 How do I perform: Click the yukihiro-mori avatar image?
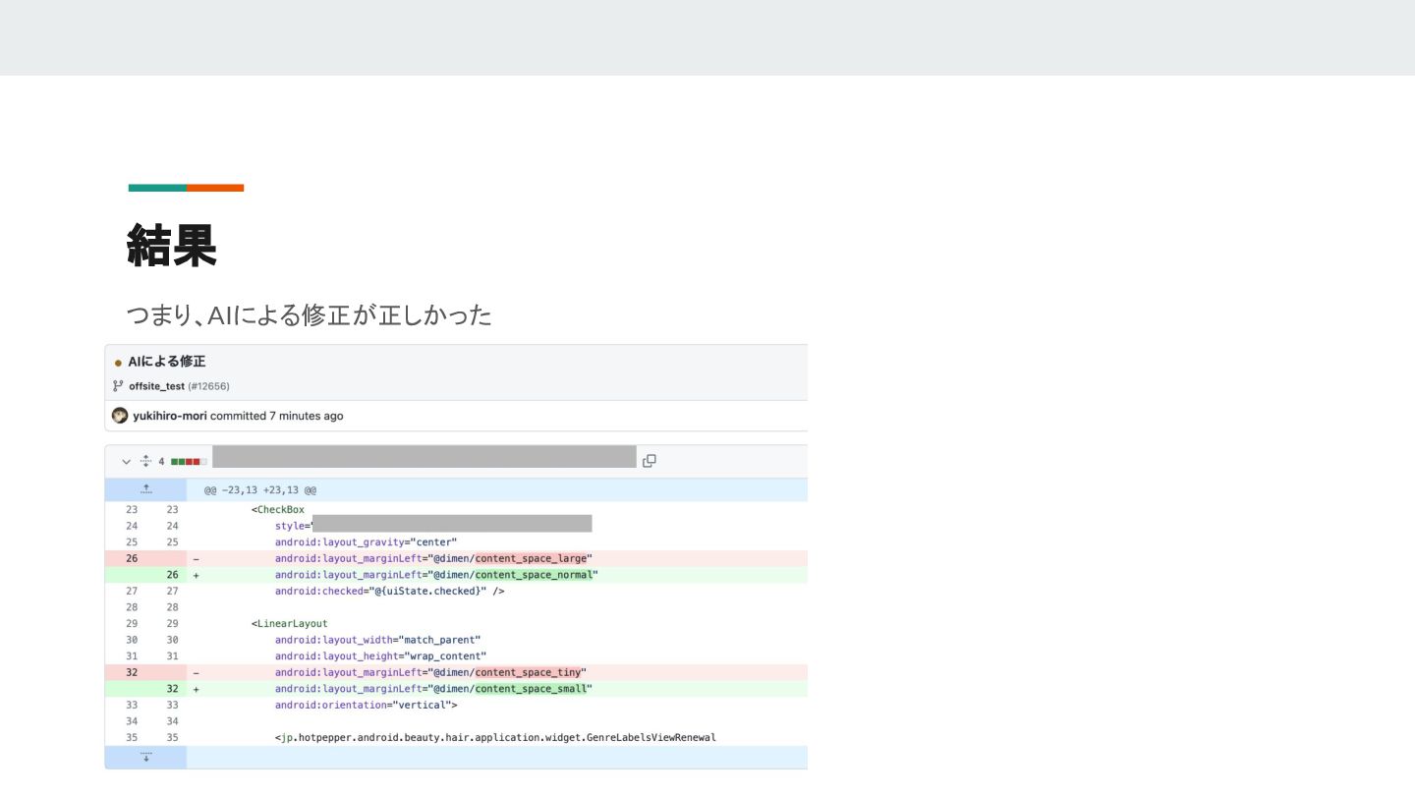click(x=120, y=416)
